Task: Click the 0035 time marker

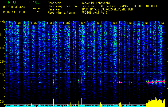Action: click(x=82, y=23)
